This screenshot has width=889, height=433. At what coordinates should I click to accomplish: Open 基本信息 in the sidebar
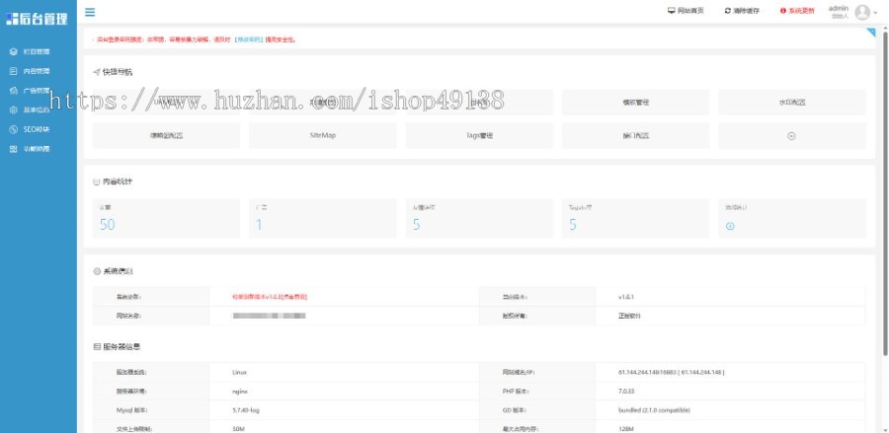click(x=38, y=109)
